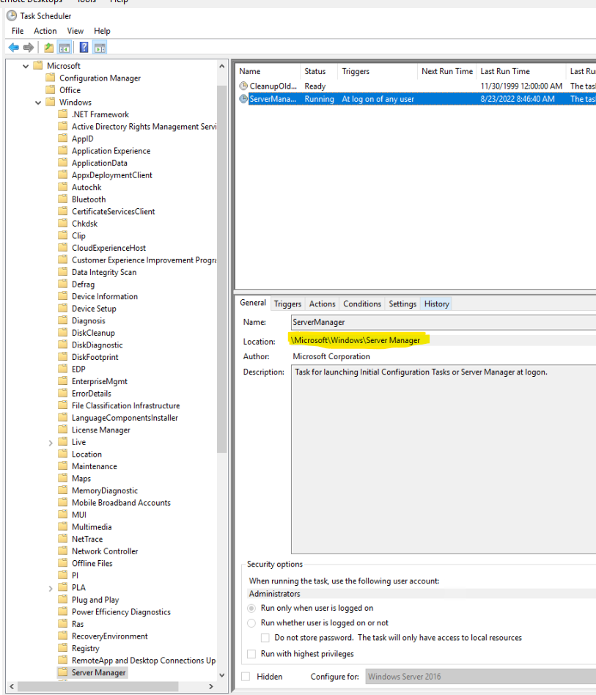Click the folder icon next to Bluetooth
596x695 pixels.
[x=63, y=199]
